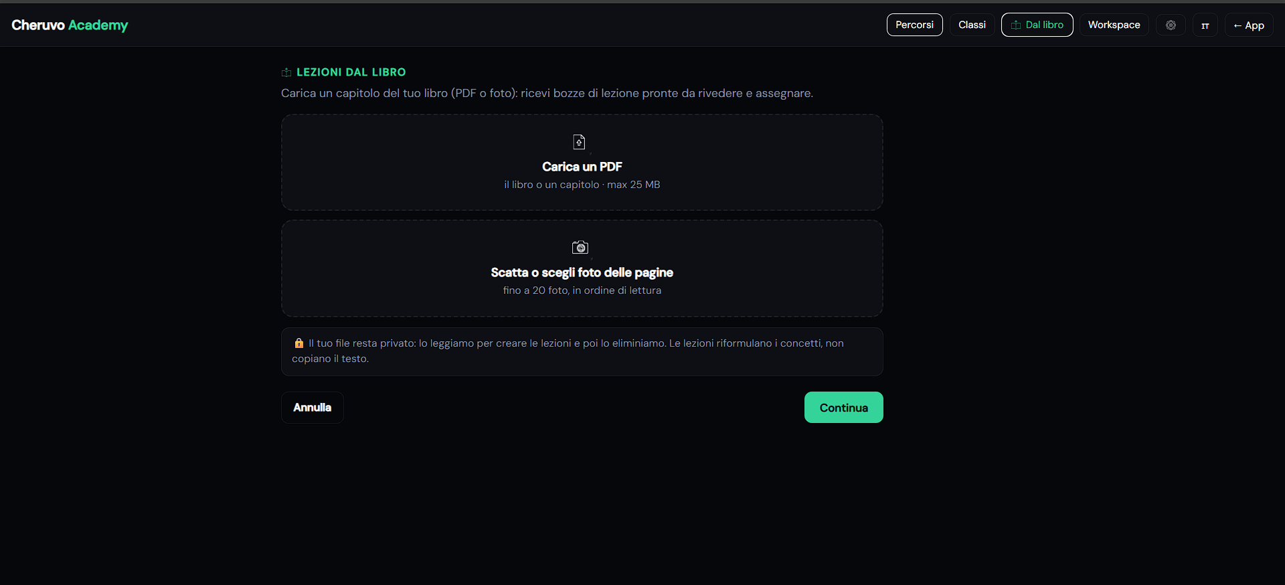Open the Percorsi tab
The height and width of the screenshot is (585, 1285).
pos(914,25)
